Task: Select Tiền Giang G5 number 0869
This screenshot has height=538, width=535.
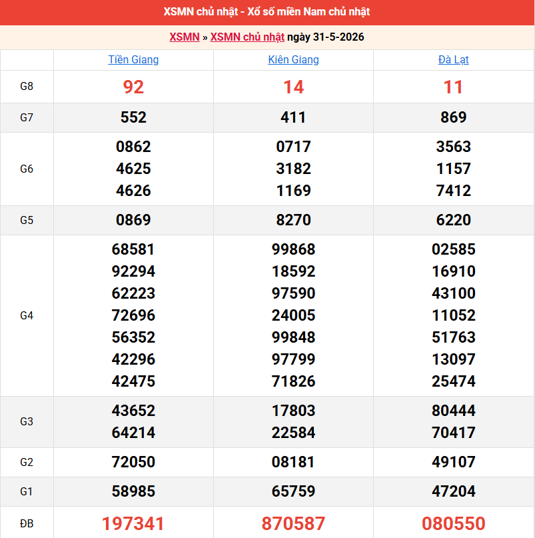Action: (133, 220)
